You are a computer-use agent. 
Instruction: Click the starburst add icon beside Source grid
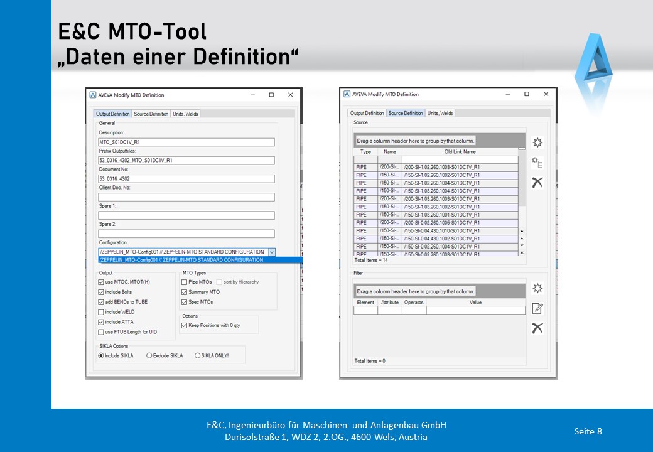click(537, 143)
